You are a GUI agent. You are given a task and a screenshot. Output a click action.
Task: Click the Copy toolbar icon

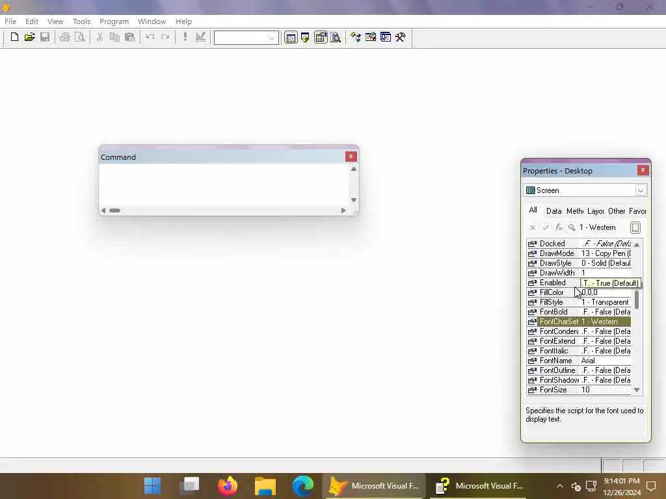coord(114,37)
